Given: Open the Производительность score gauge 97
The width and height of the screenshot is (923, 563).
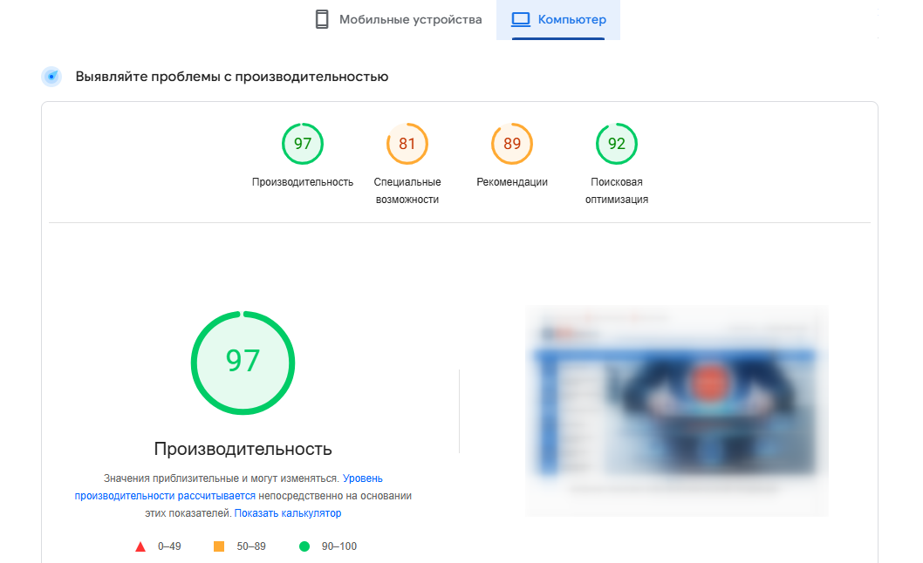Looking at the screenshot, I should [x=303, y=144].
